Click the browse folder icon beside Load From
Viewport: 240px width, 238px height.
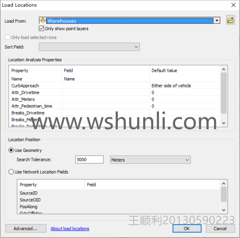(x=231, y=20)
